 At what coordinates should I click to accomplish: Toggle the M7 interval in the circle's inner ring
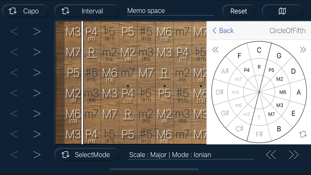click(271, 114)
